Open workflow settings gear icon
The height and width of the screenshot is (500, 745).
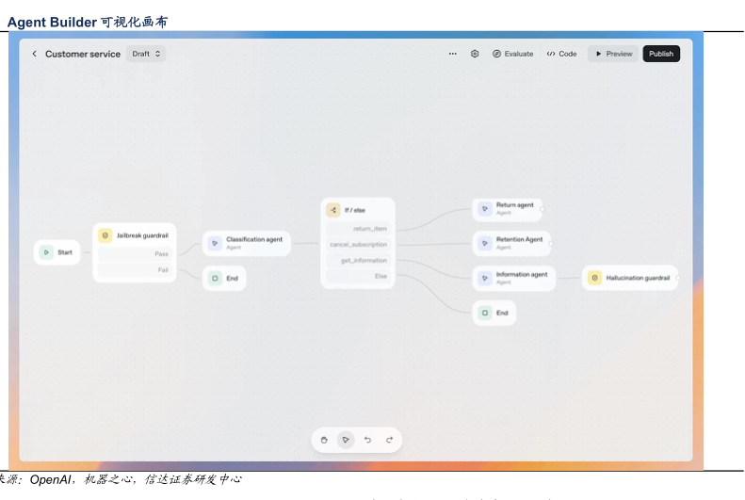pos(475,54)
